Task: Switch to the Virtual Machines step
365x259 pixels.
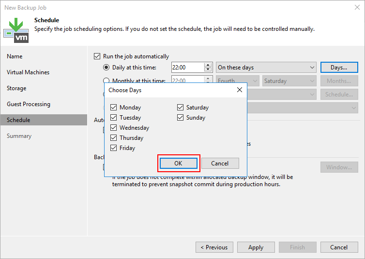Action: [28, 72]
